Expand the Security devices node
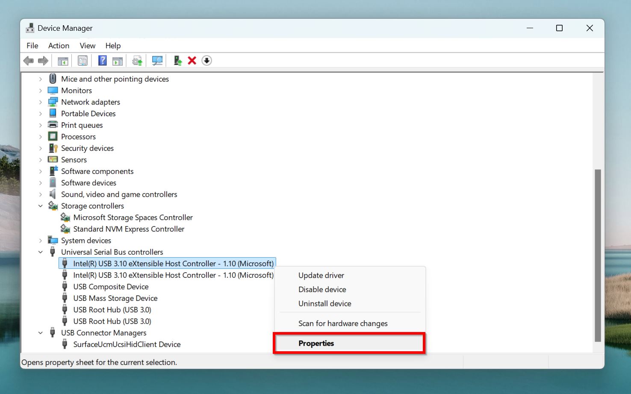The image size is (631, 394). pos(41,148)
